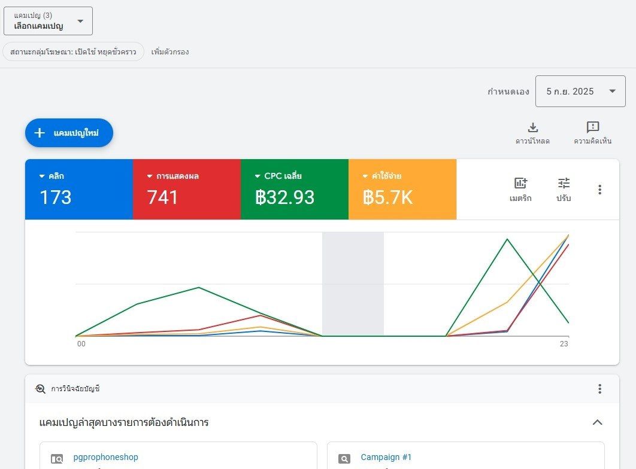Open the metrics icon เมตริก
The height and width of the screenshot is (469, 636).
[x=520, y=183]
